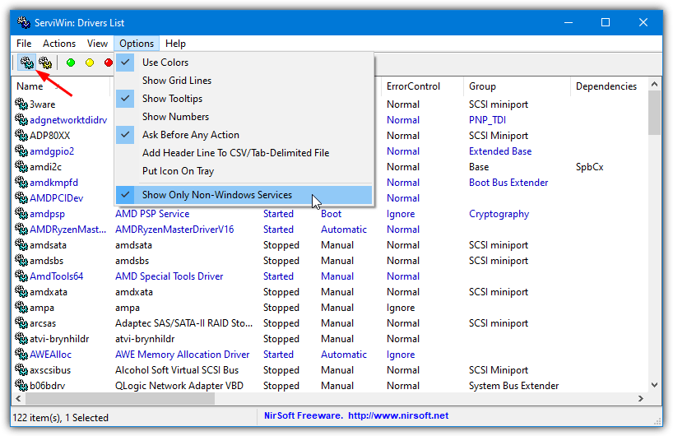Enable Show Grid Lines option
The width and height of the screenshot is (673, 436).
coord(244,81)
